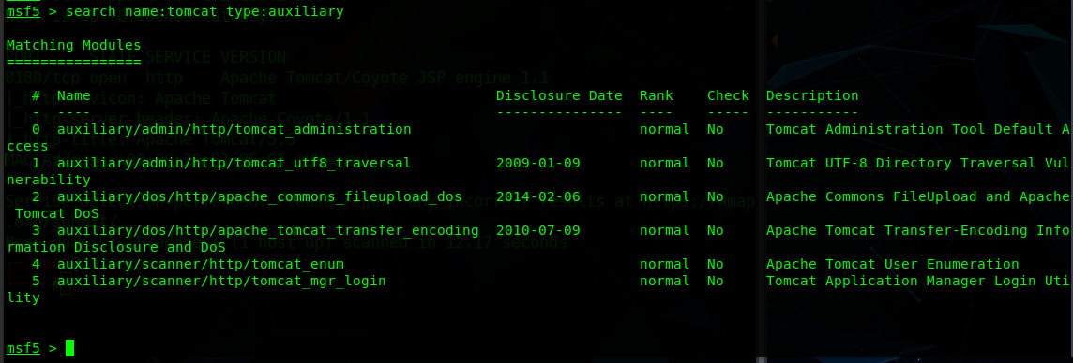Click Check value No of tomcat_mgr_login row
Screen dimensions: 1073x363
click(x=715, y=281)
